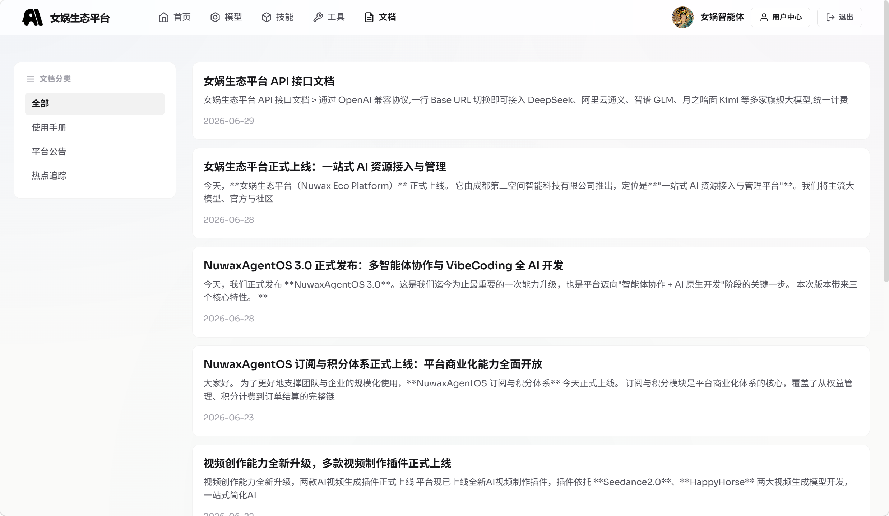Click the Nuwax platform logo icon
The width and height of the screenshot is (889, 516).
[33, 17]
